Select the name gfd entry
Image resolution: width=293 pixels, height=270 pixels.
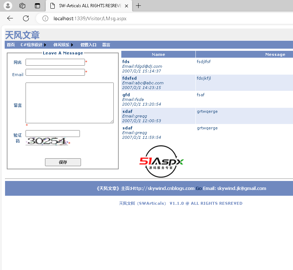click(x=126, y=95)
